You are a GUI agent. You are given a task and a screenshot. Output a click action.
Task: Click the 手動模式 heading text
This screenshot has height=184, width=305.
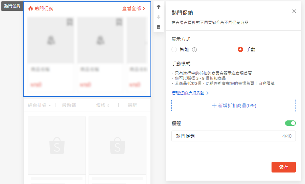181,64
